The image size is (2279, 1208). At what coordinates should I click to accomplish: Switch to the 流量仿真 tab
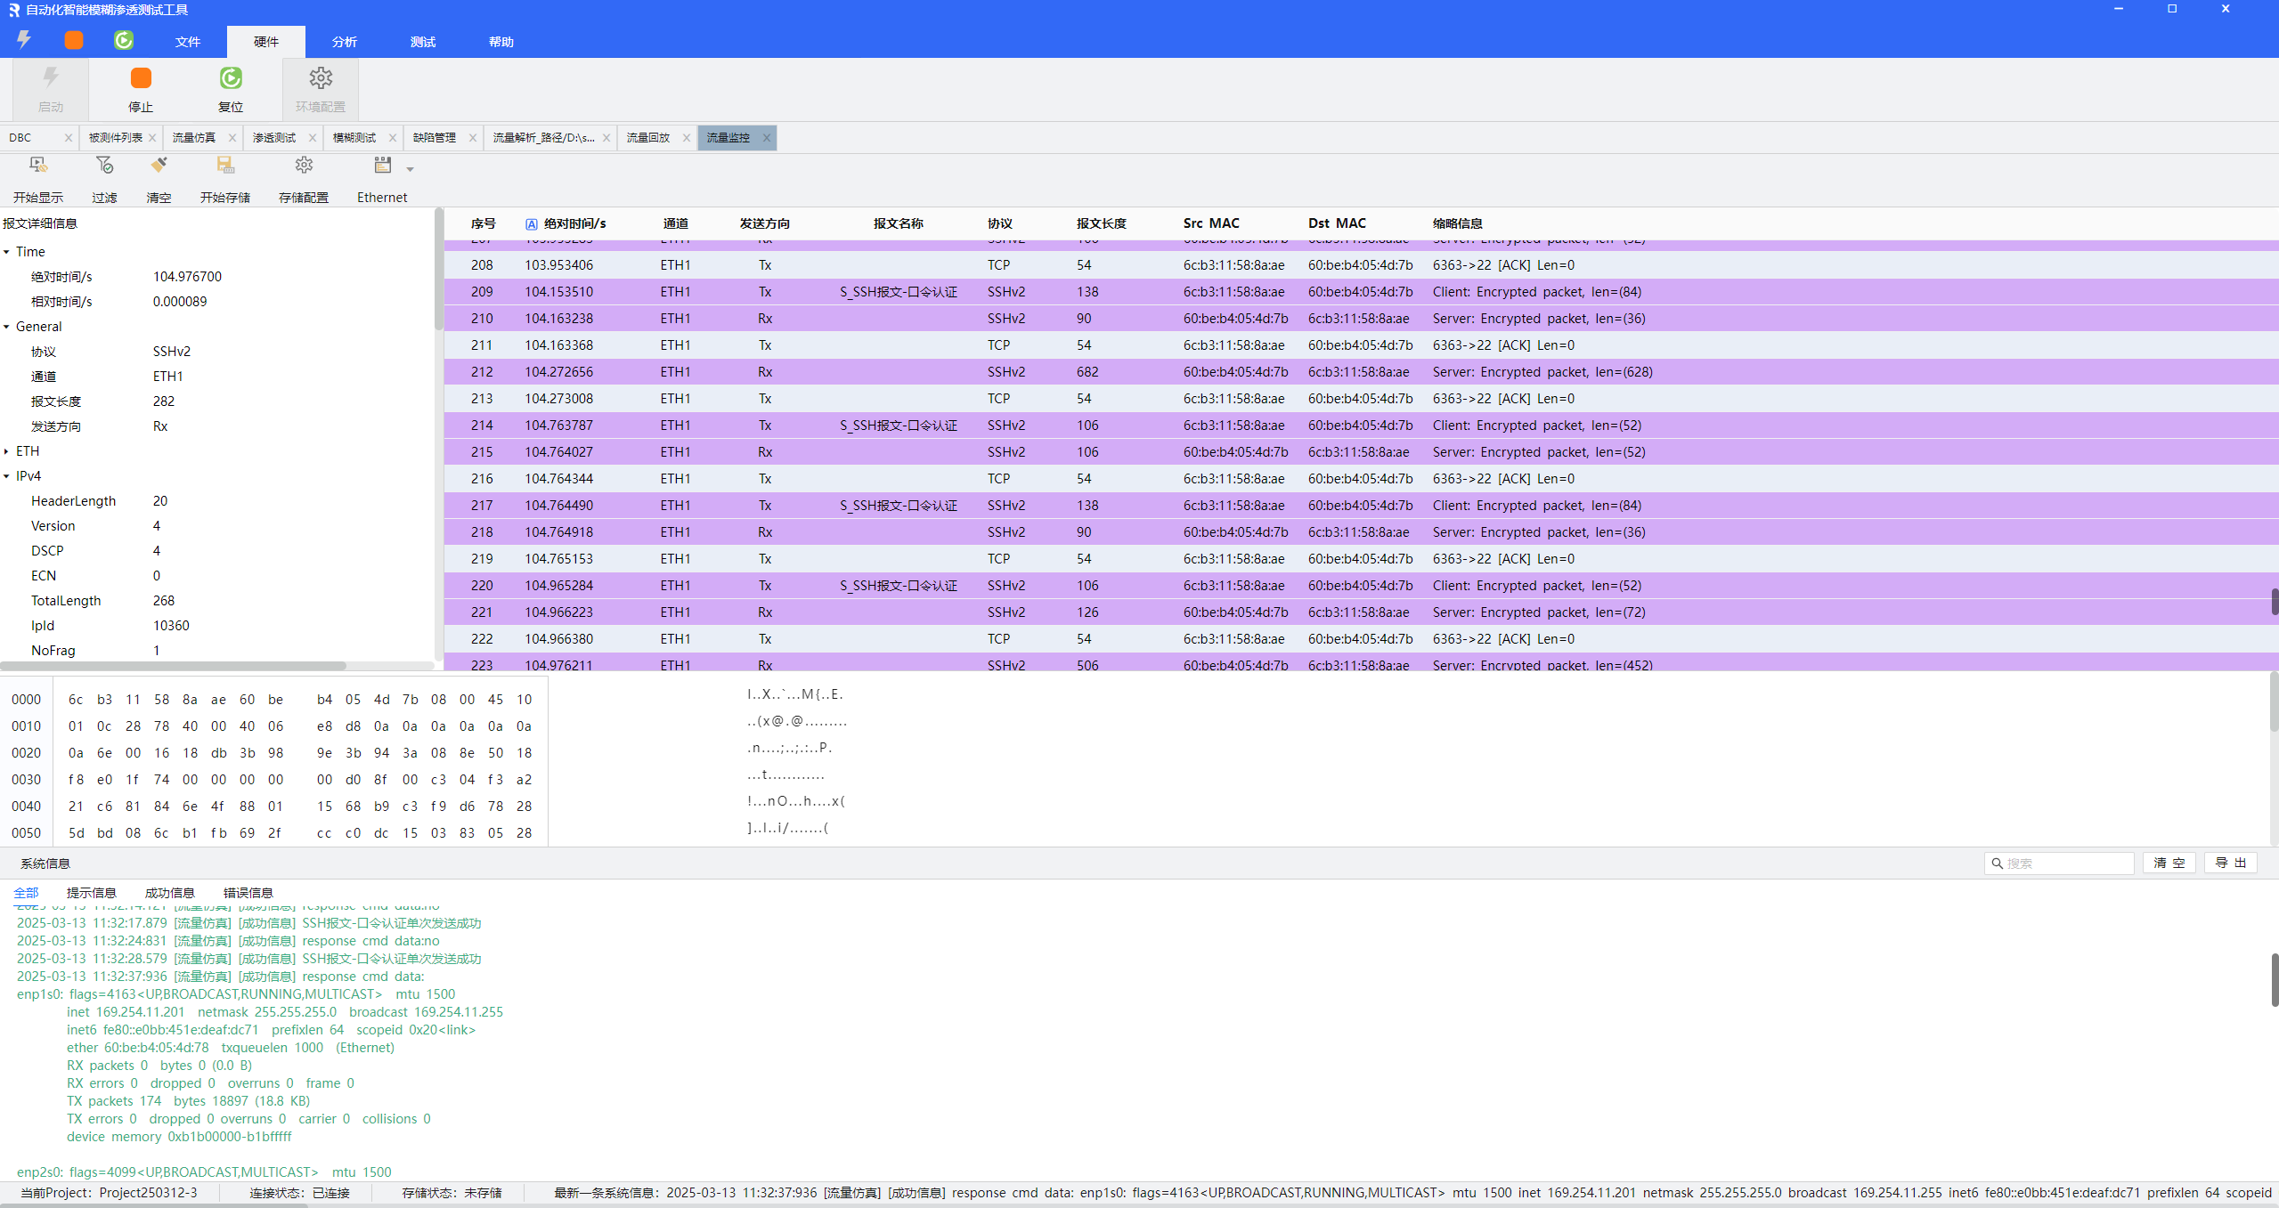pyautogui.click(x=193, y=138)
